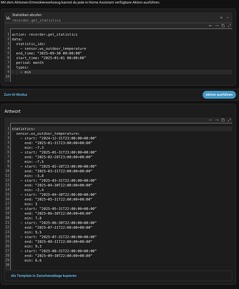Click the line 'action: recorder.get_statistics' in editor
Viewport: 239px width, 289px height.
[45, 35]
